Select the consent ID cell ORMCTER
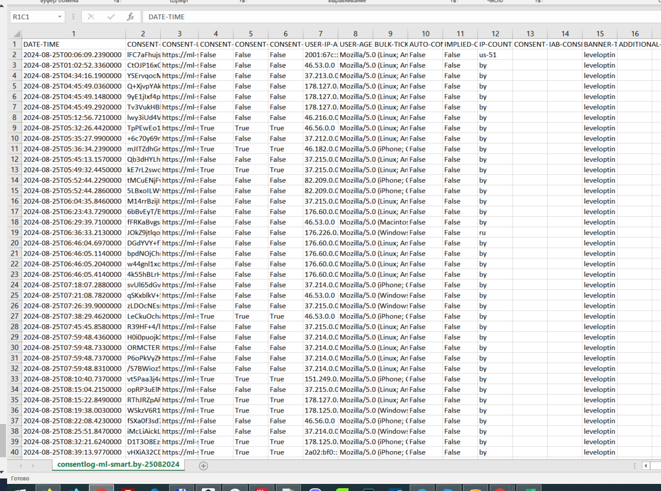The image size is (661, 491). pos(142,348)
